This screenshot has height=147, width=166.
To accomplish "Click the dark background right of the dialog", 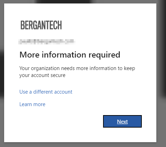I will click(x=161, y=74).
